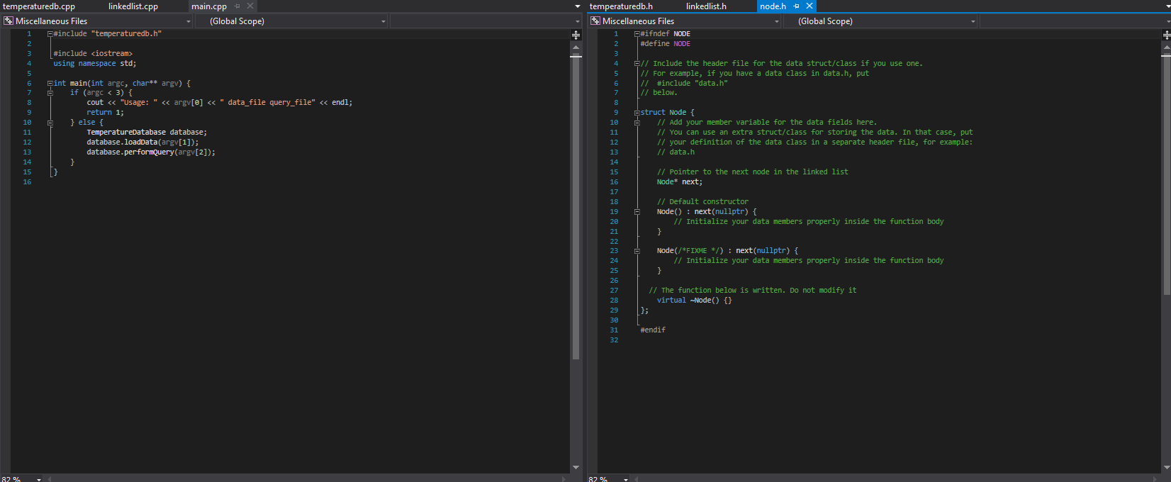Collapse the else block in main.cpp

point(50,123)
